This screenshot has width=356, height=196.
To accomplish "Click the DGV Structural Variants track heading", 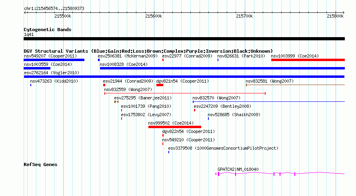I will (x=148, y=51).
